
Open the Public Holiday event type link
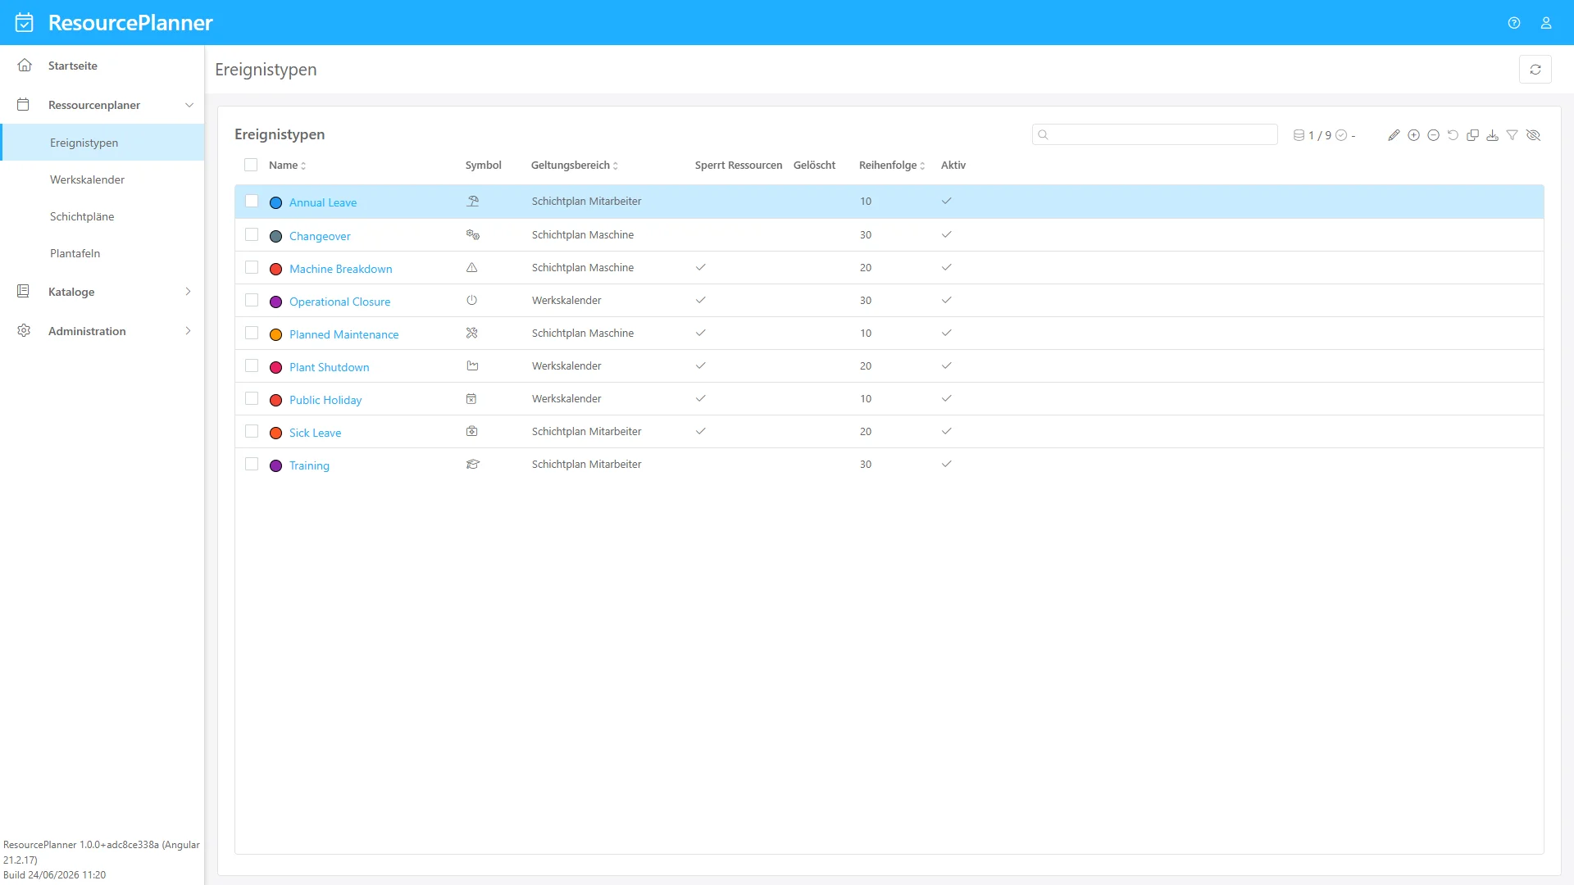(325, 400)
